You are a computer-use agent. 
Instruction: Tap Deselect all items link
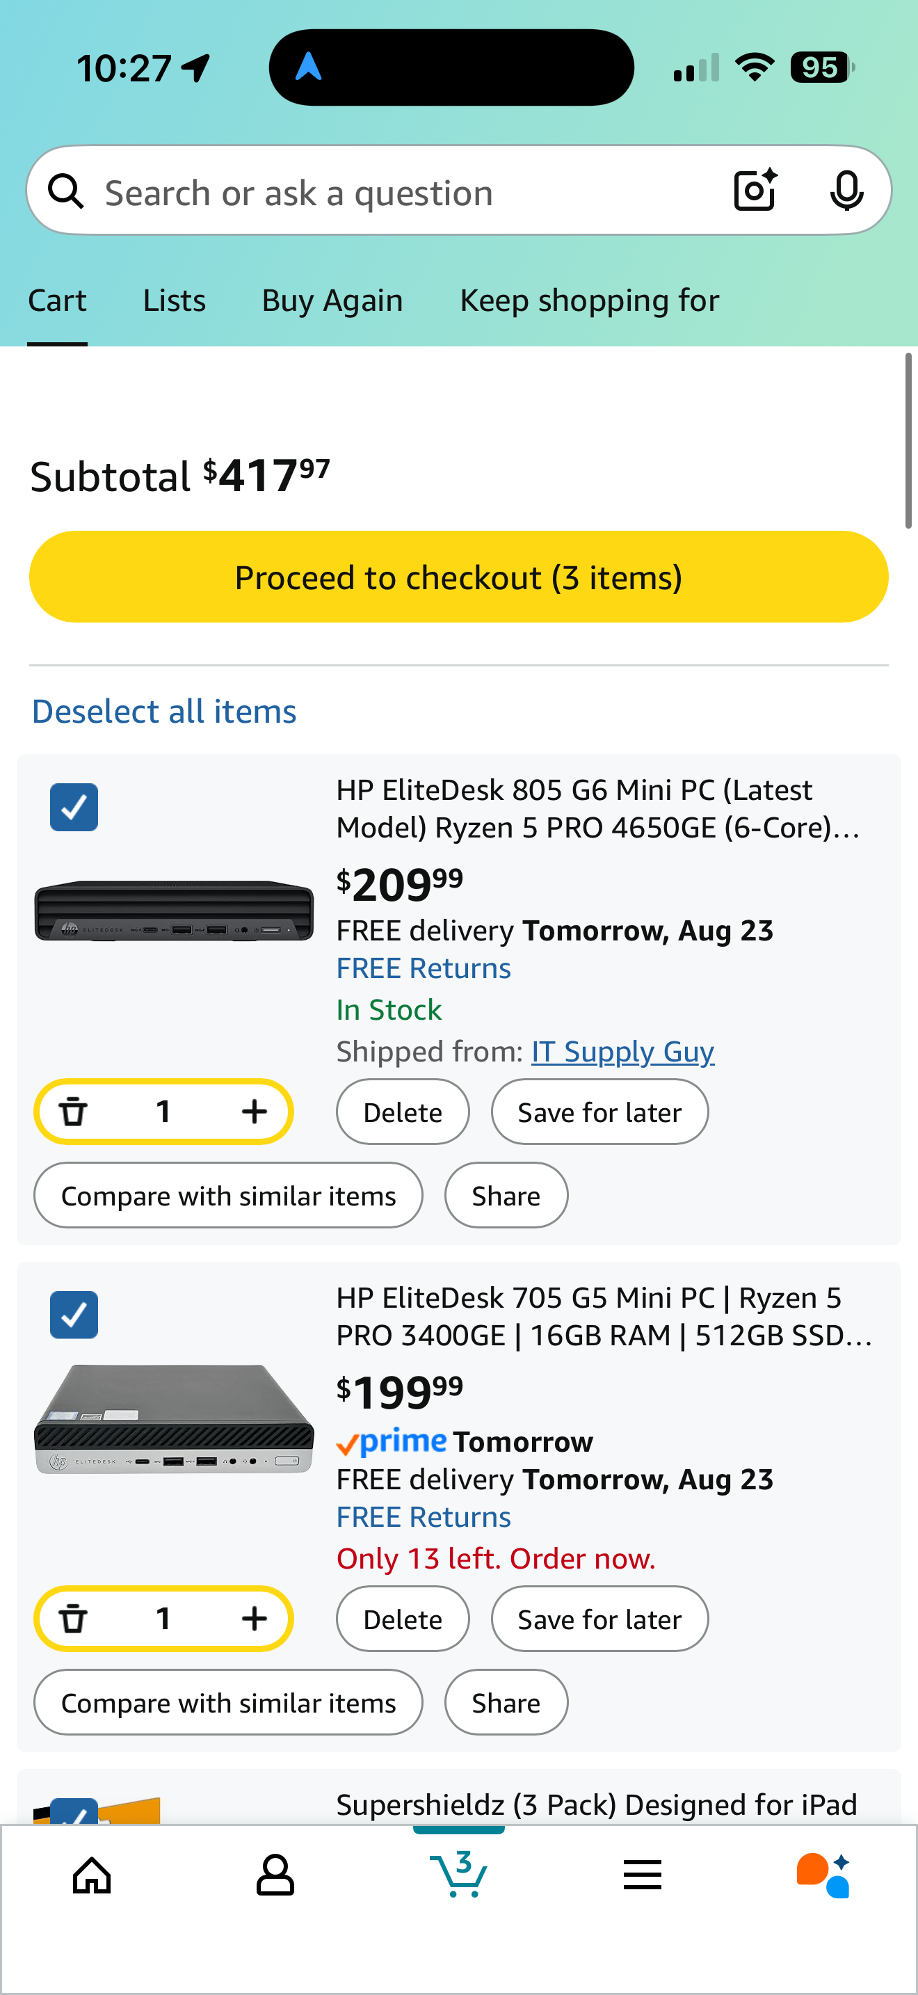[x=164, y=711]
